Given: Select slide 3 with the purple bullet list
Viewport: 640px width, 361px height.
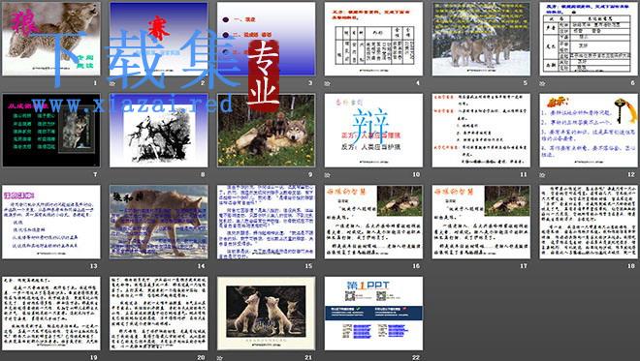Looking at the screenshot, I should pos(266,39).
